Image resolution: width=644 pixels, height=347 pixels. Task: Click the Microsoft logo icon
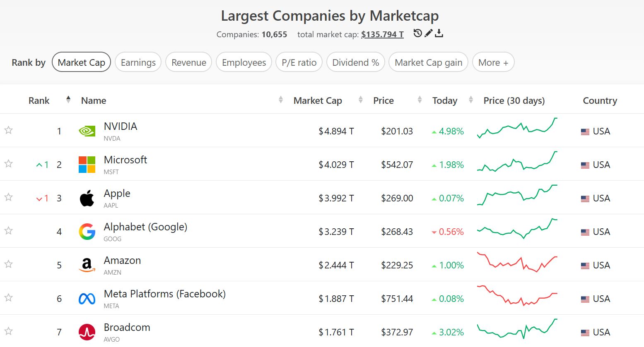[87, 165]
